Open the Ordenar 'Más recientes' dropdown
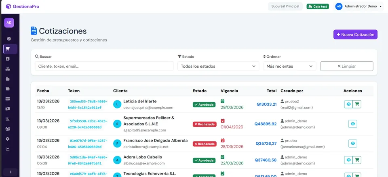388x177 pixels. pyautogui.click(x=289, y=66)
